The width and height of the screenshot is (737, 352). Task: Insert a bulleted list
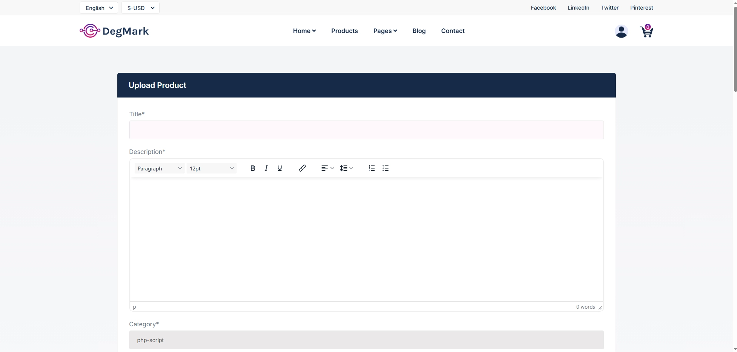click(385, 168)
